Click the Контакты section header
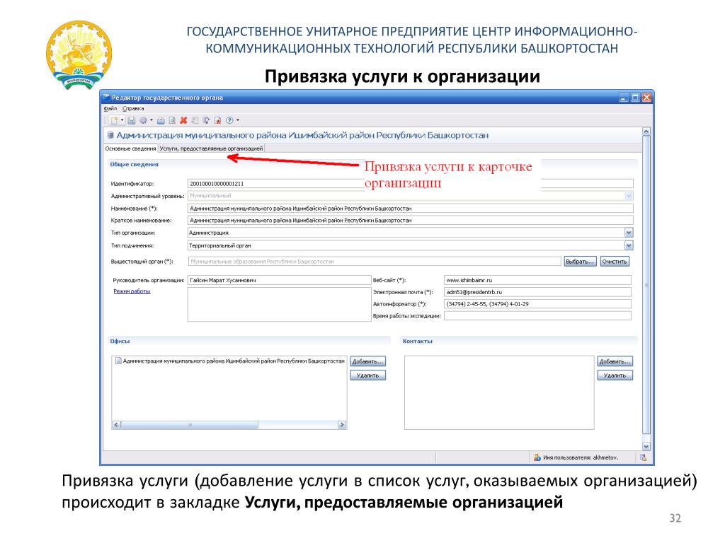 coord(418,341)
